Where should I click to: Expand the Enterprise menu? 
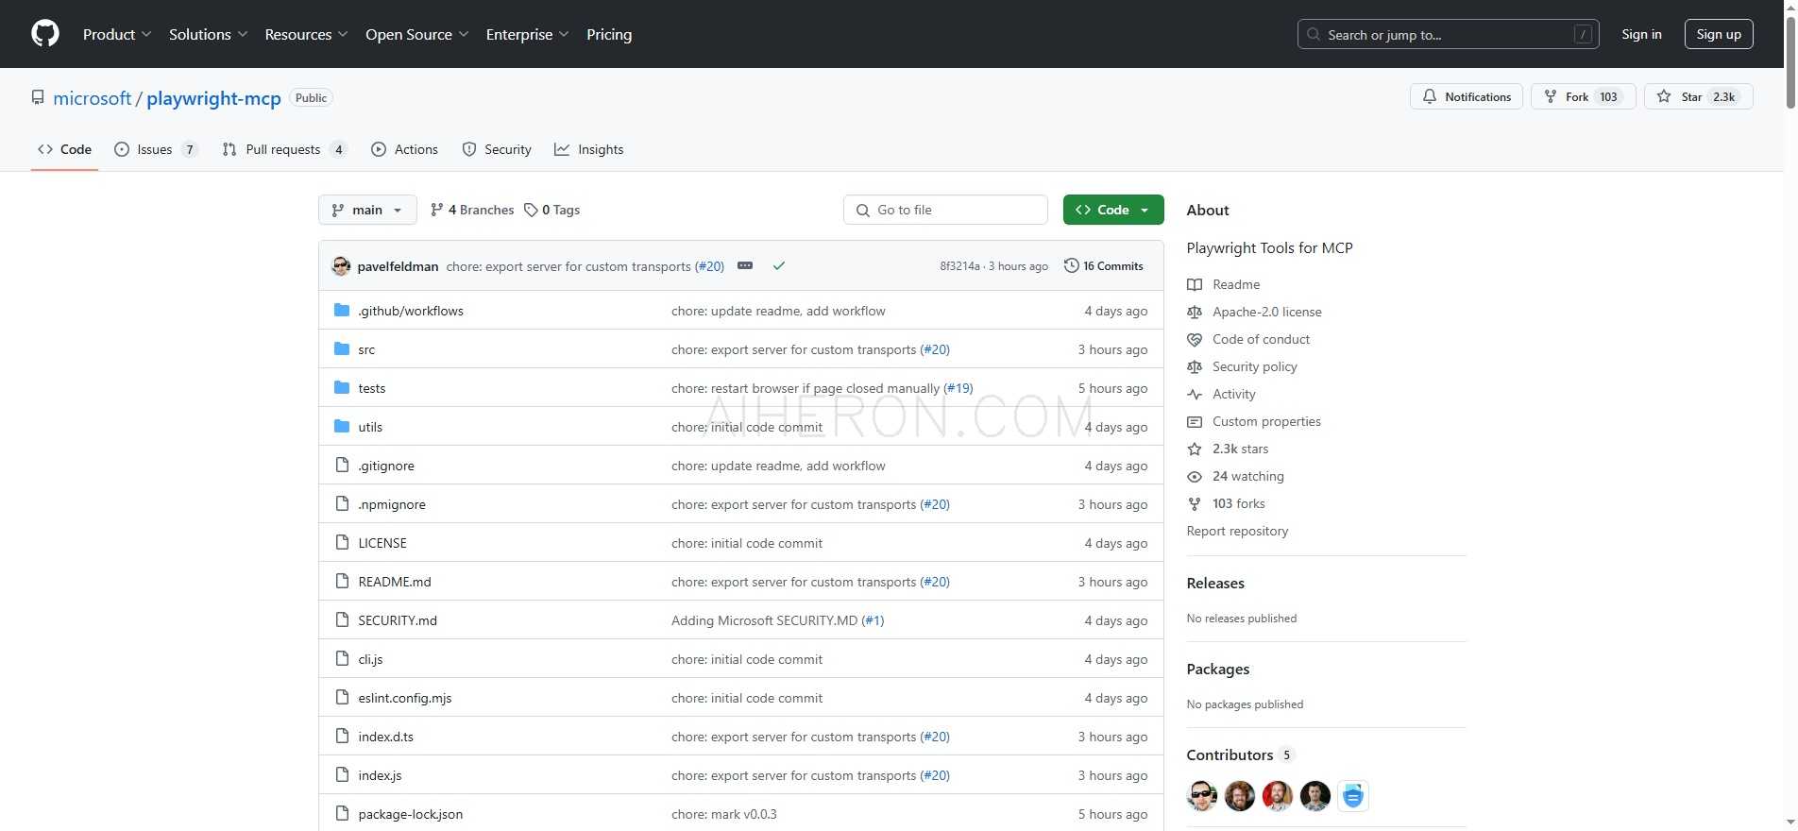(x=527, y=34)
